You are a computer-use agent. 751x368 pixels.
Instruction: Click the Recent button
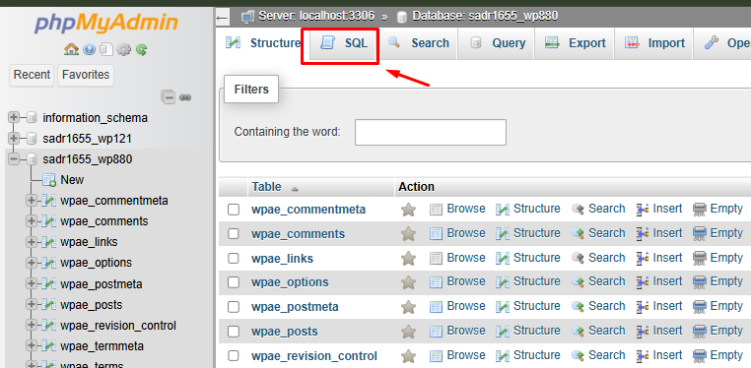[x=32, y=75]
